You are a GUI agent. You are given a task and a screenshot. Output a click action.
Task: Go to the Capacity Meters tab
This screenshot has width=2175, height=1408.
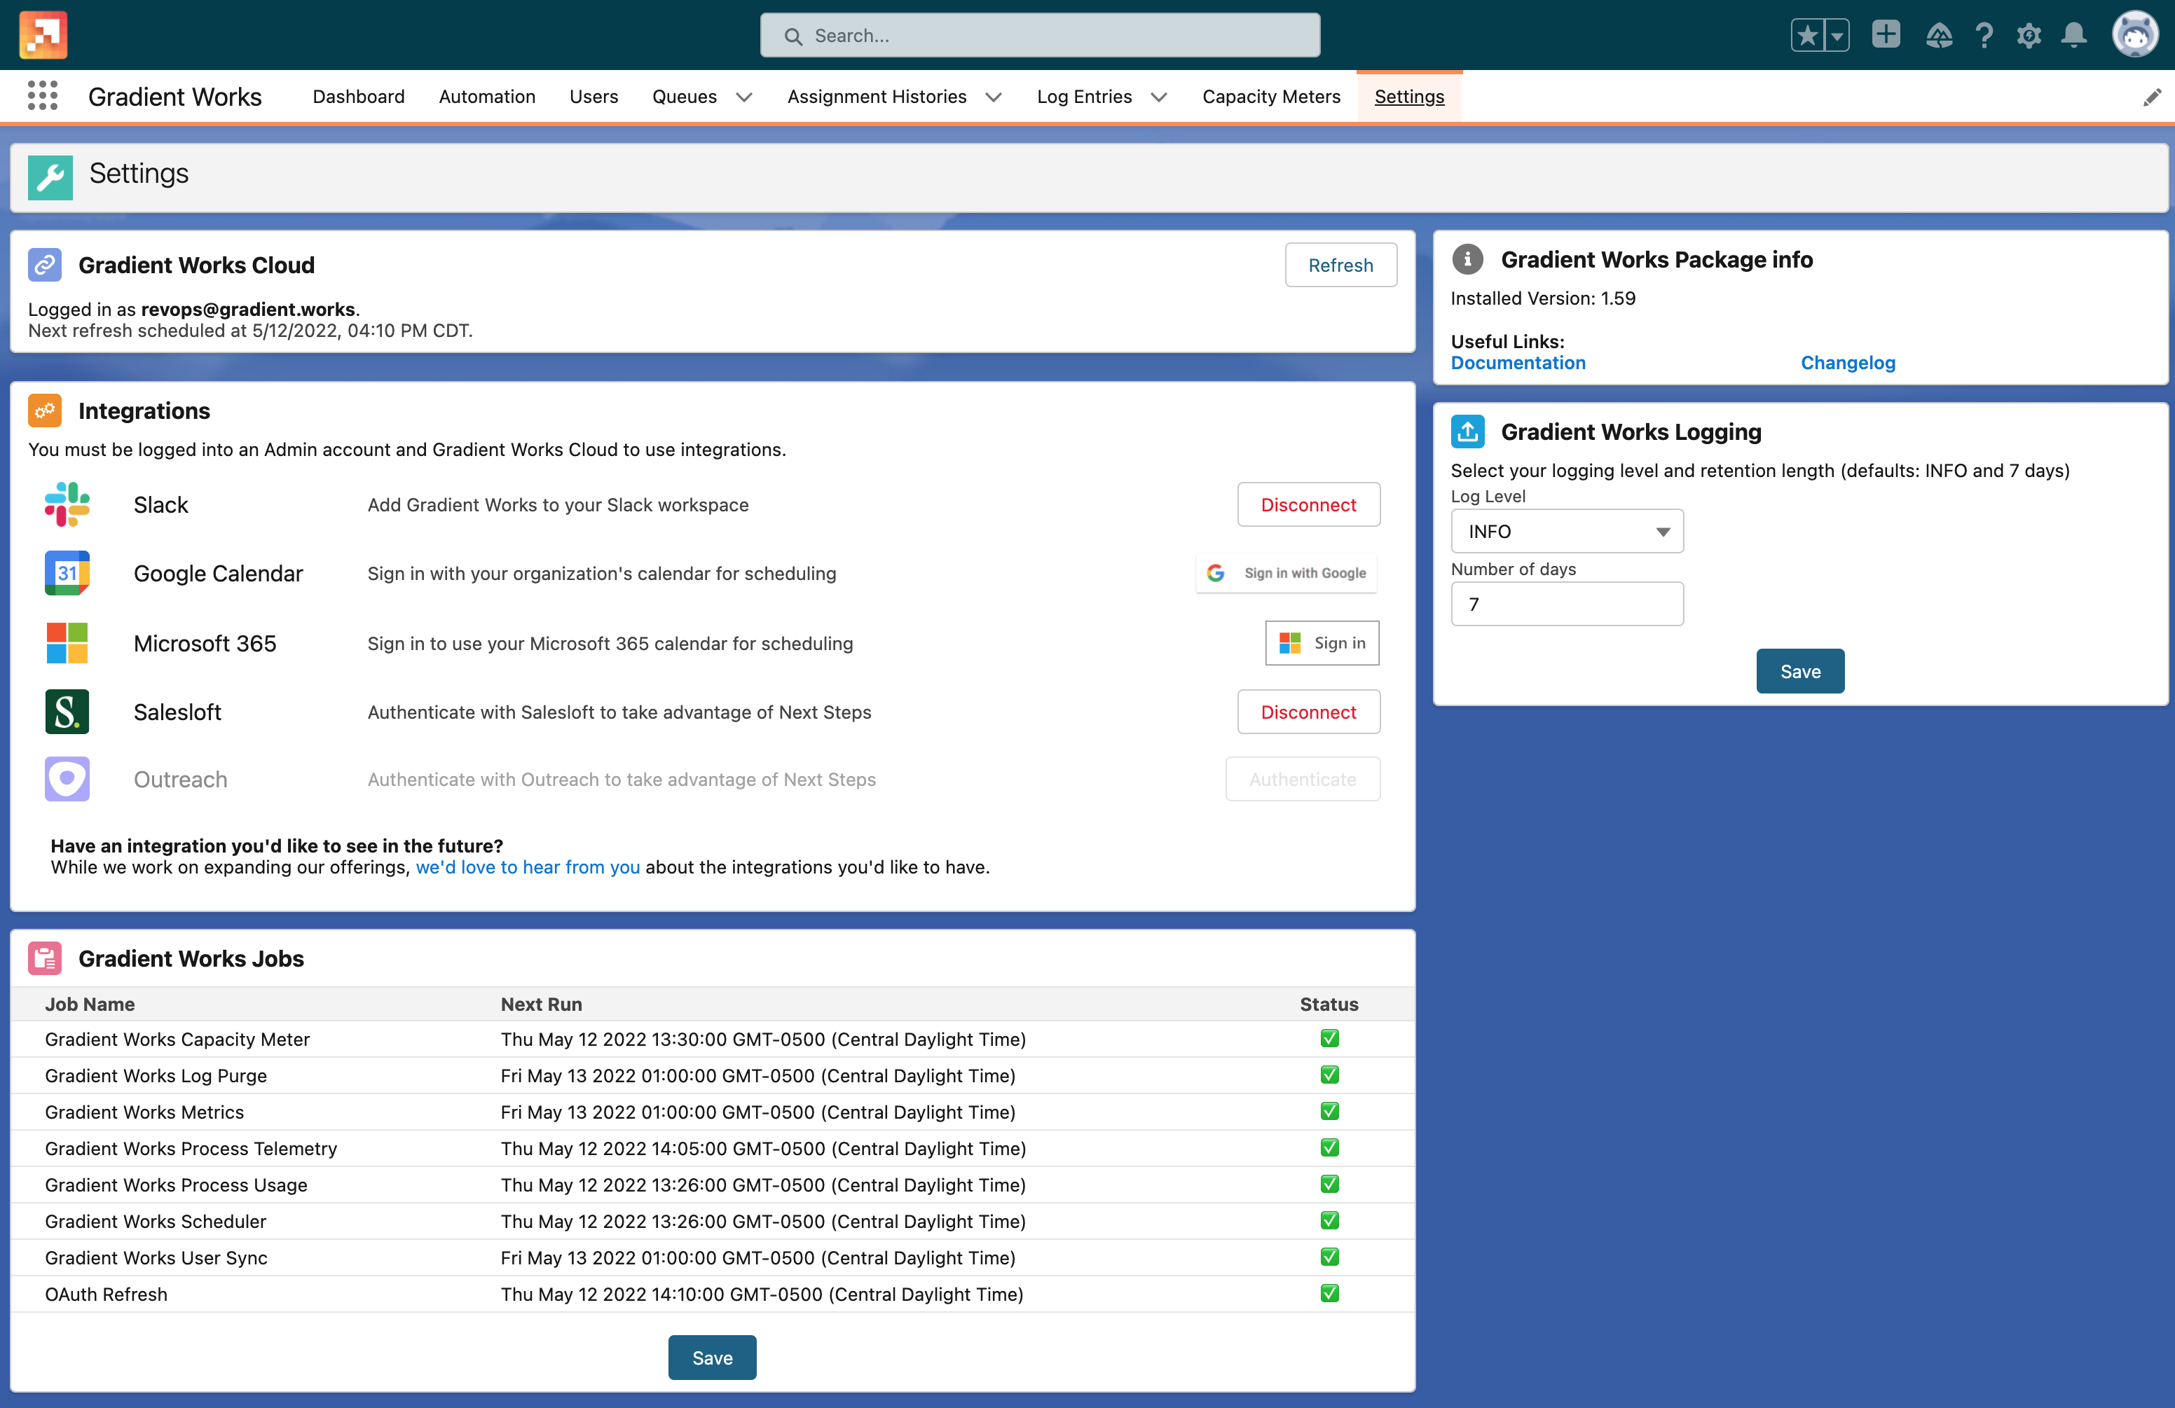click(1270, 97)
